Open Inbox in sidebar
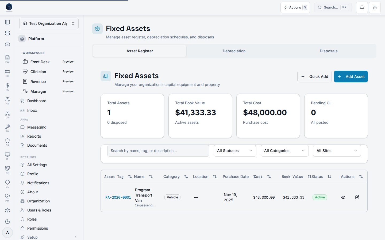Image resolution: width=385 pixels, height=240 pixels. (49, 110)
